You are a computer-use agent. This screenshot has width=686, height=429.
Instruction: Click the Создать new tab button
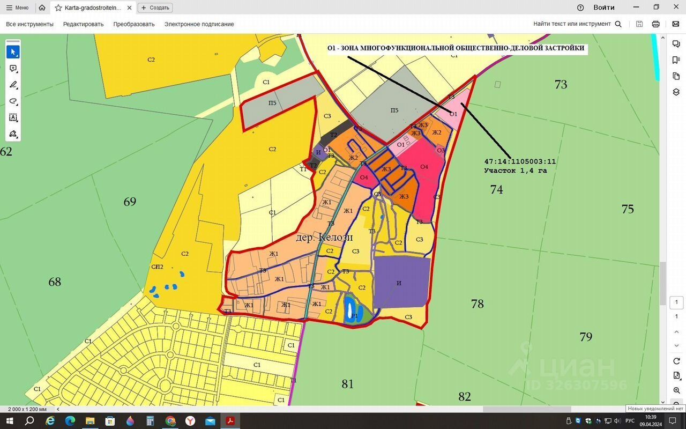coord(155,8)
